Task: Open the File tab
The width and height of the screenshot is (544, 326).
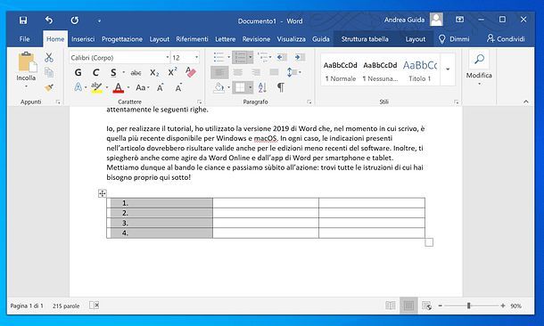Action: (x=24, y=39)
